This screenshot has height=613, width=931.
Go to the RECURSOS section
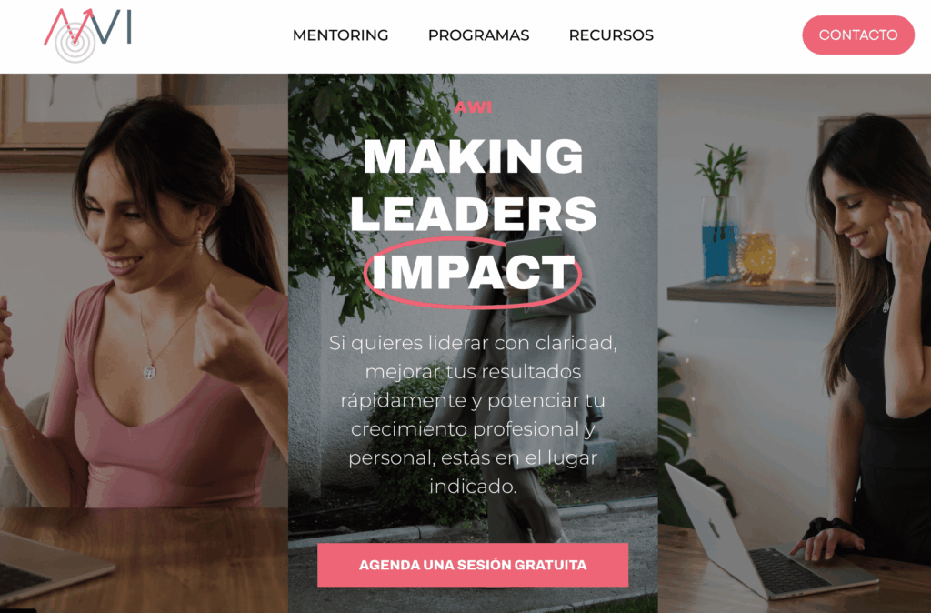[x=611, y=35]
